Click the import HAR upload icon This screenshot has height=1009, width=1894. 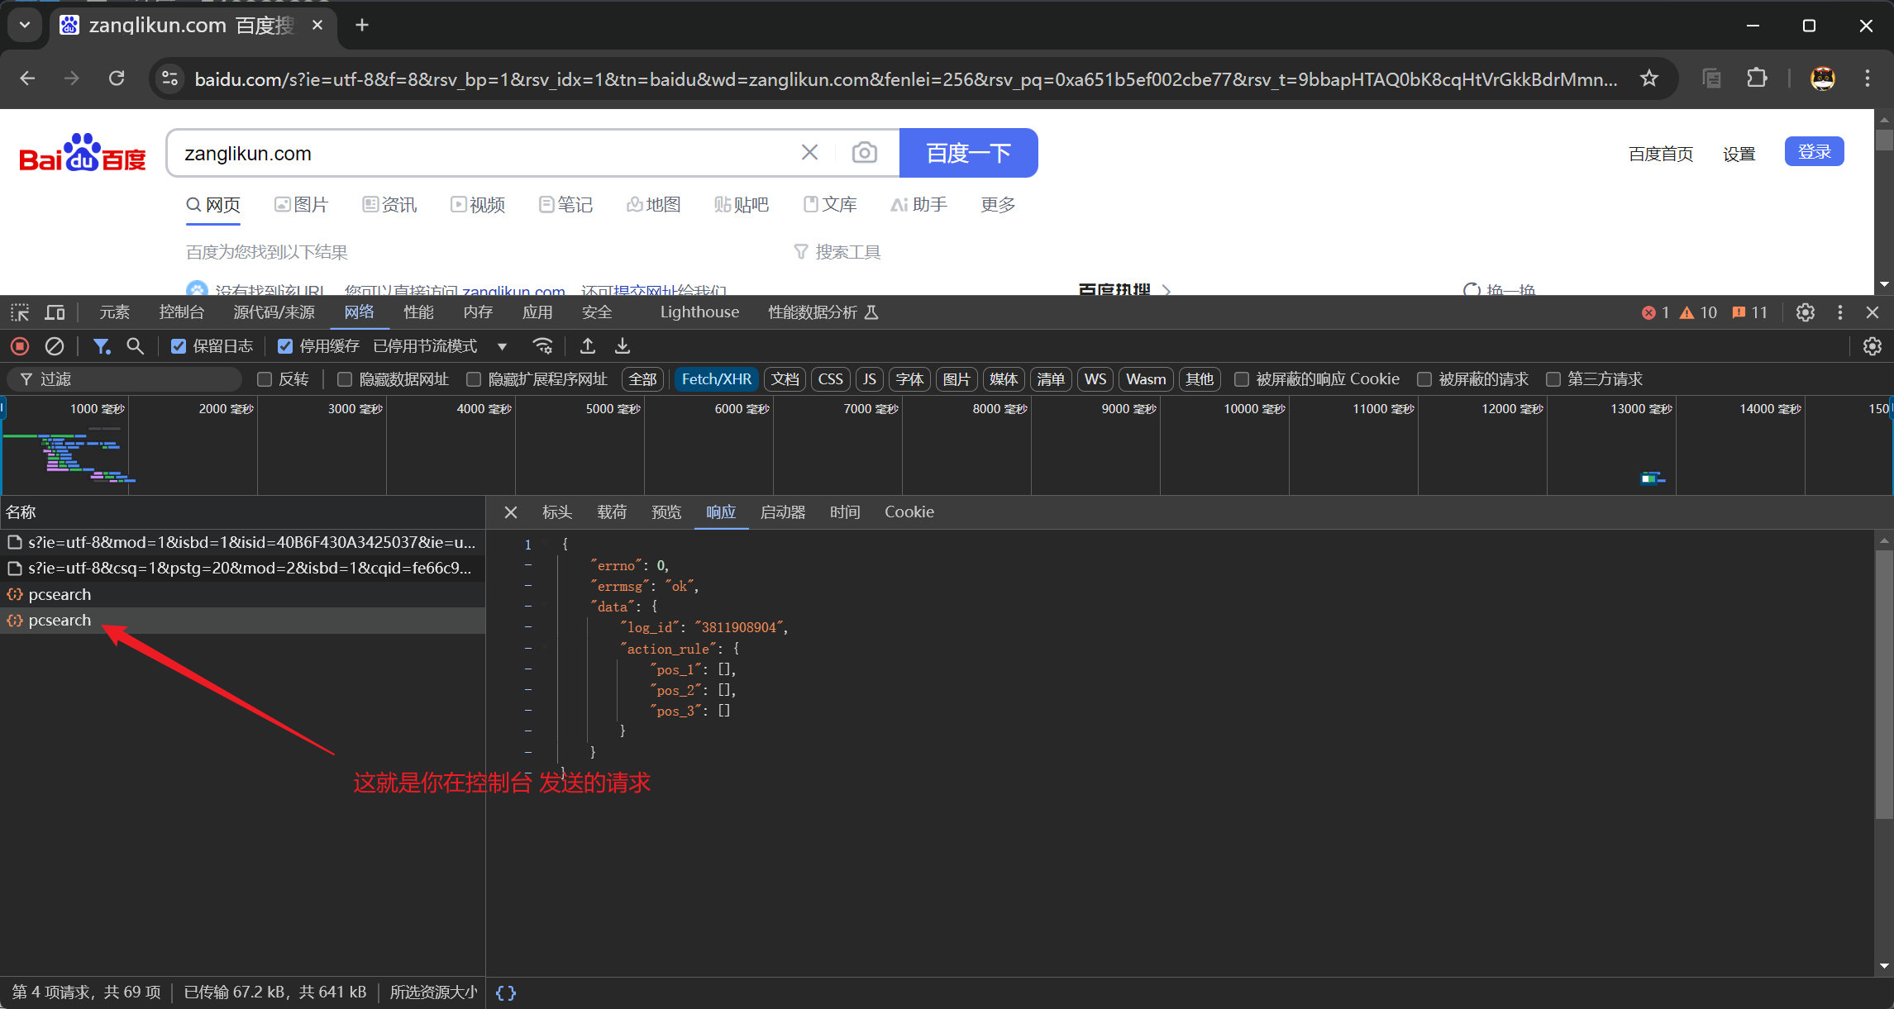(587, 346)
